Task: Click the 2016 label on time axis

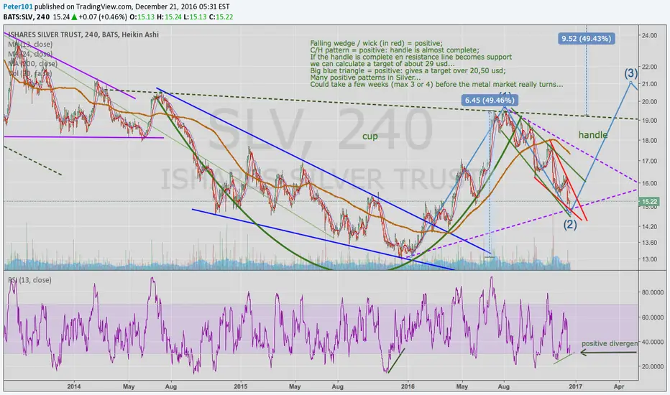Action: [x=408, y=386]
